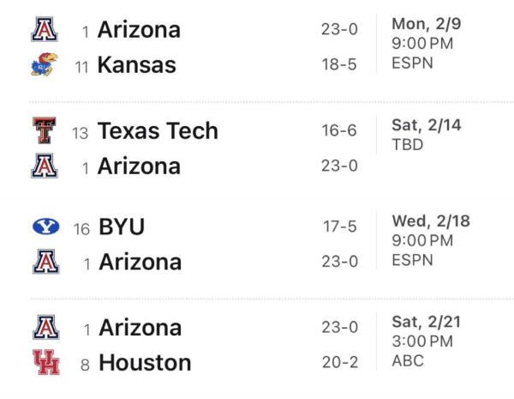
Task: Click Arizona logo in the Texas Tech matchup
Action: tap(42, 166)
